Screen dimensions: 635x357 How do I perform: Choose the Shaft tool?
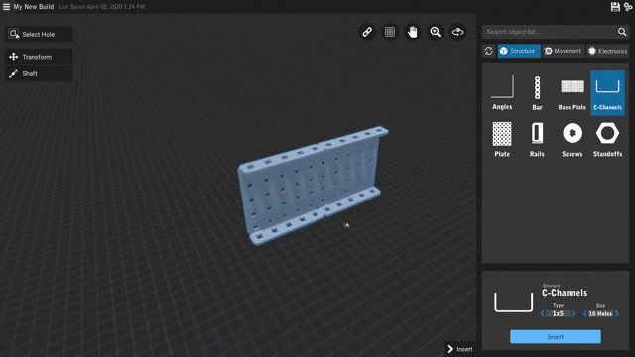39,73
